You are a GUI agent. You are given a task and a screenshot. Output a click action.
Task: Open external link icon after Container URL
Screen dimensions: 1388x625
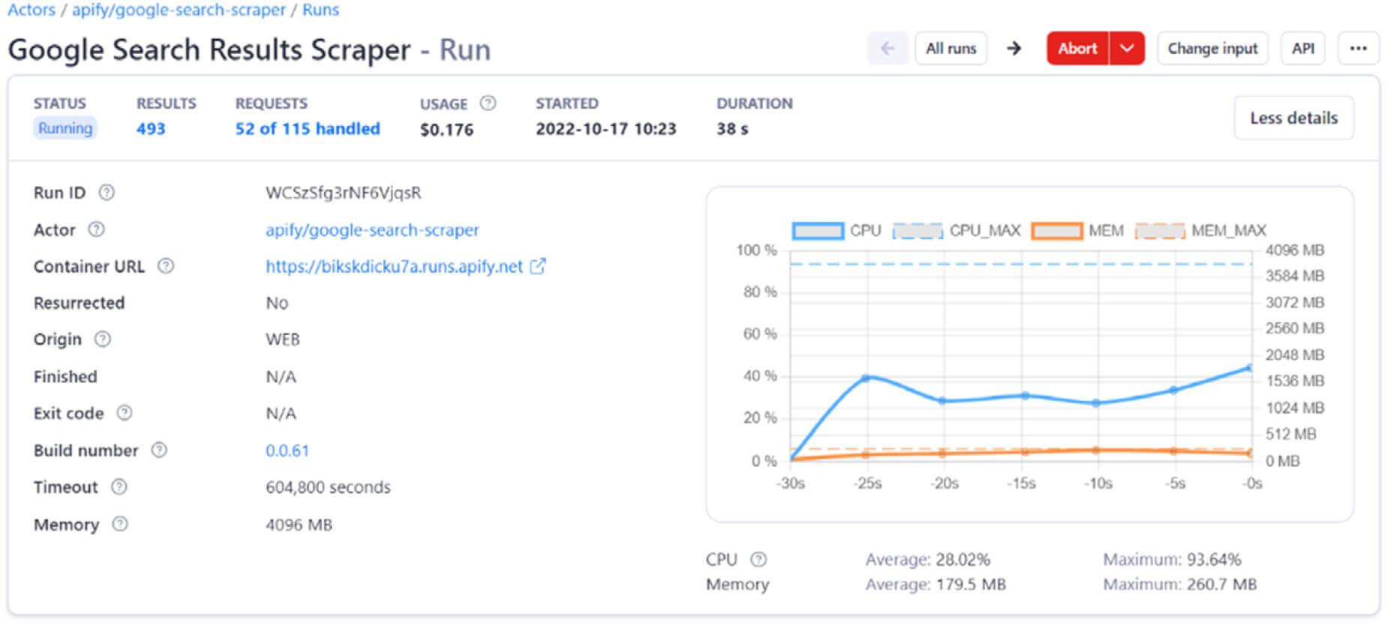538,266
